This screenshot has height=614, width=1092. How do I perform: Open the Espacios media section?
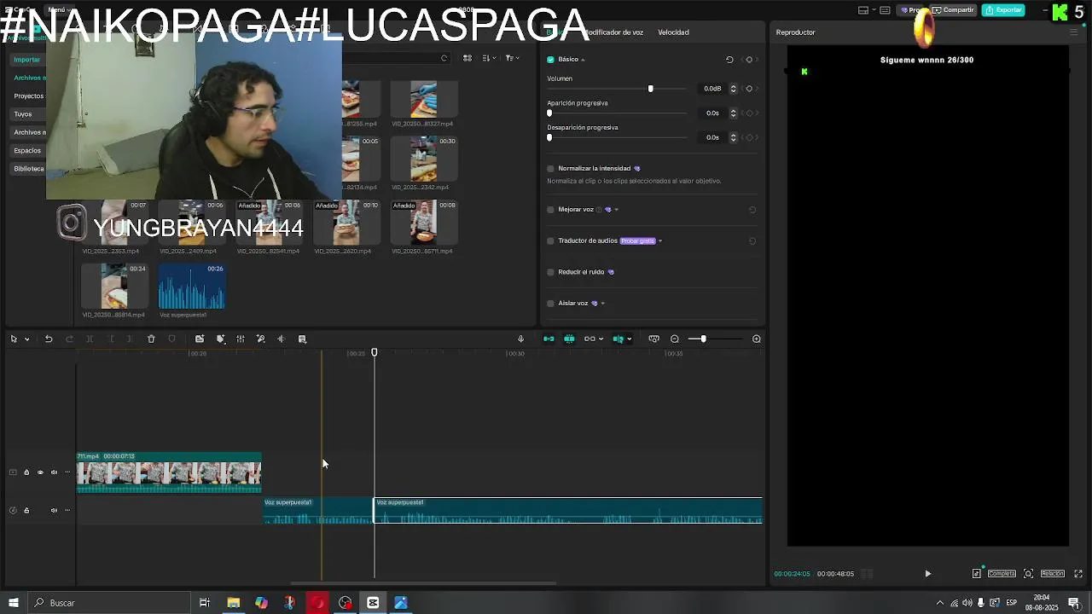click(x=27, y=151)
